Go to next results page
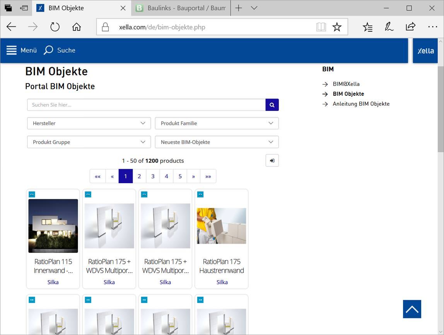 (194, 176)
